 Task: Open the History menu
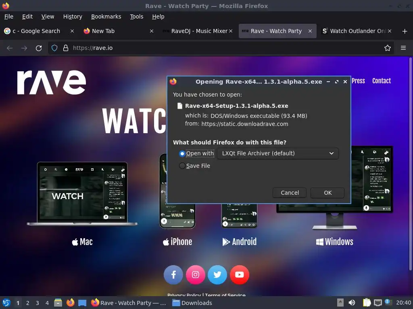[x=73, y=16]
